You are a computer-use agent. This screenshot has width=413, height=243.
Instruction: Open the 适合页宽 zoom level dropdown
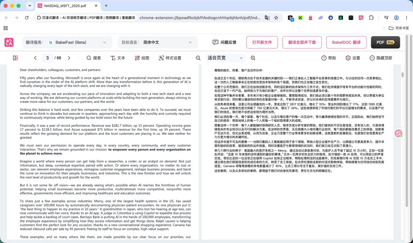tap(225, 58)
